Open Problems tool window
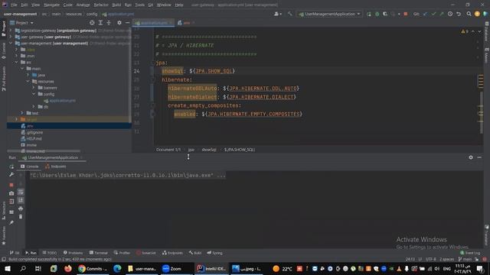The width and height of the screenshot is (490, 275). pyautogui.click(x=73, y=253)
